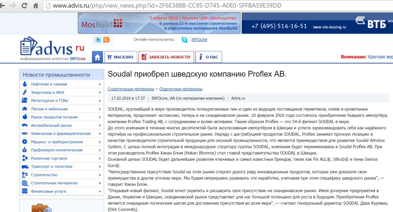Viewport: 393px width, 212px height.
Task: Click the oil drop icon for Нефтяная и газовая
Action: pos(25,84)
